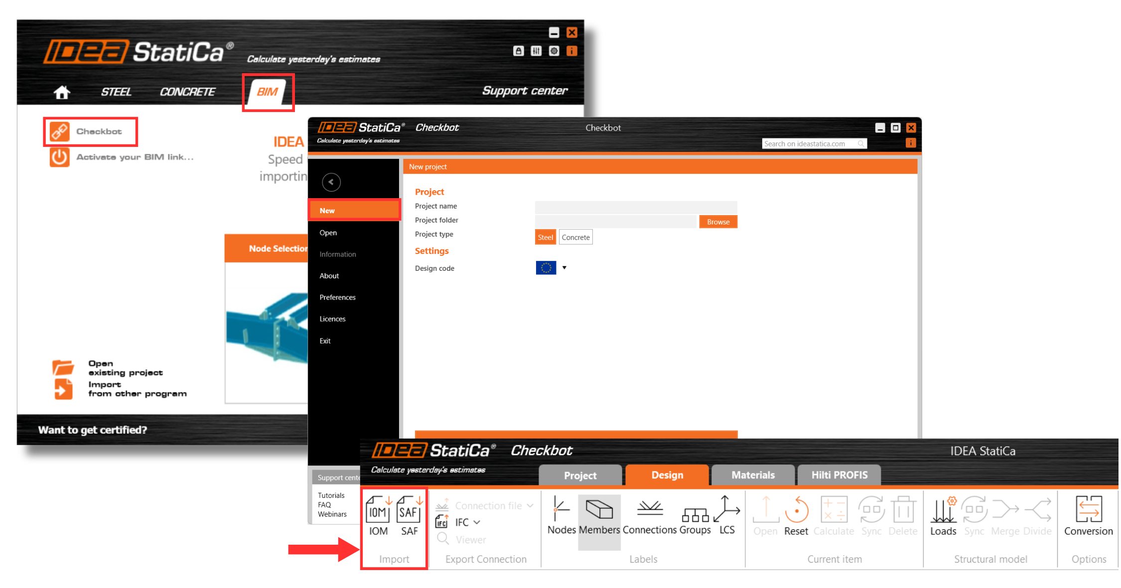Screen dimensions: 1121x588
Task: Open the Design code dropdown
Action: (564, 268)
